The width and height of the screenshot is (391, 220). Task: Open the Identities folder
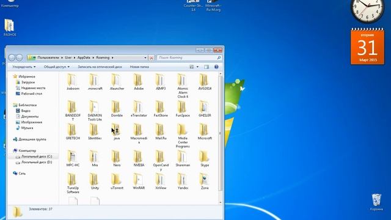tap(95, 132)
